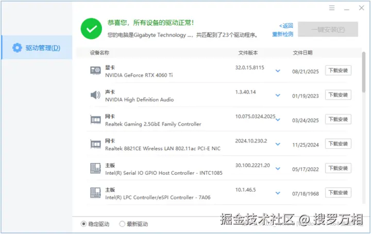Click the <返回 link

click(286, 26)
